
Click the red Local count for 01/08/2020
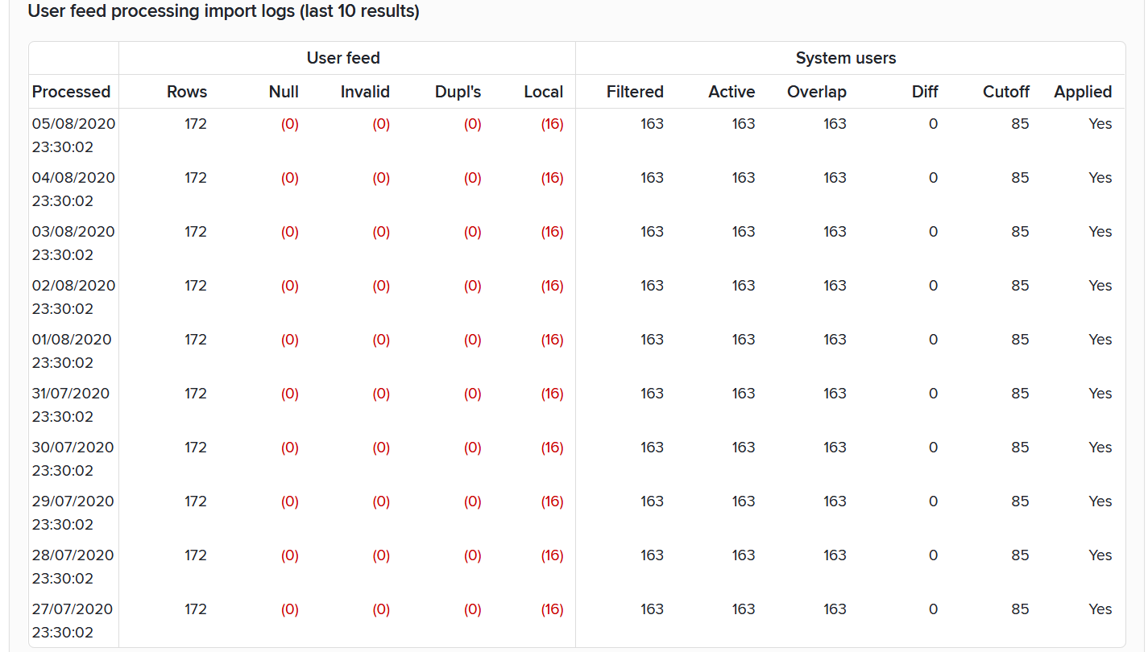tap(552, 340)
